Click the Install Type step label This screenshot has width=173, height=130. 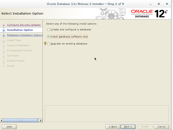14,40
